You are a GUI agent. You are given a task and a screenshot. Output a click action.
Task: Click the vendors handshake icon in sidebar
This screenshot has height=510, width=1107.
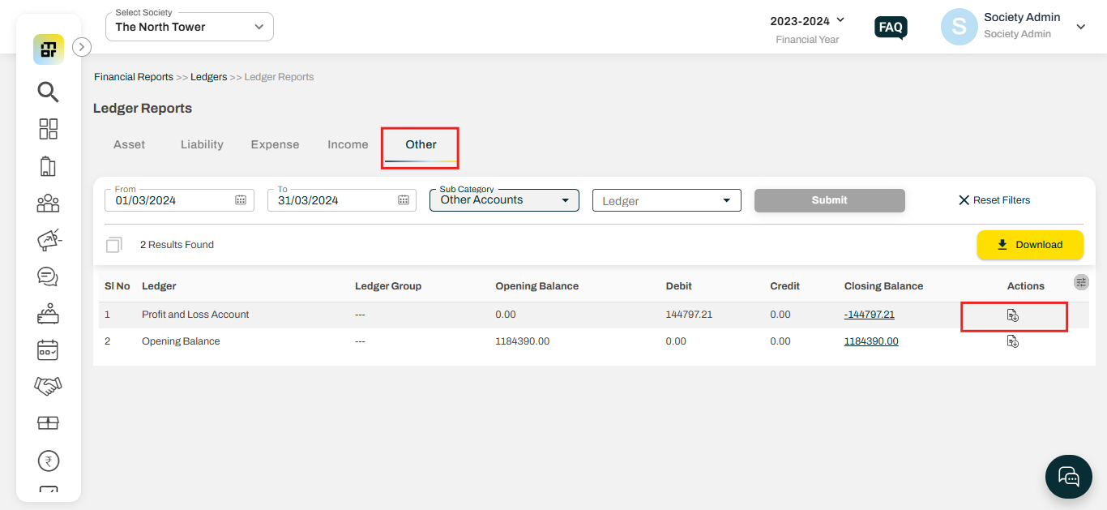[x=48, y=386]
